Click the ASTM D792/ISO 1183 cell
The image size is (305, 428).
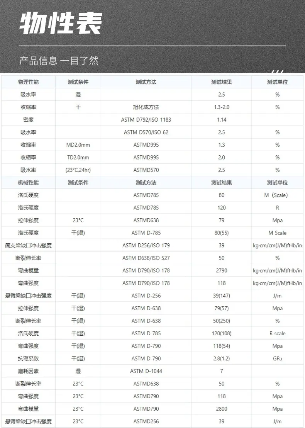146,120
